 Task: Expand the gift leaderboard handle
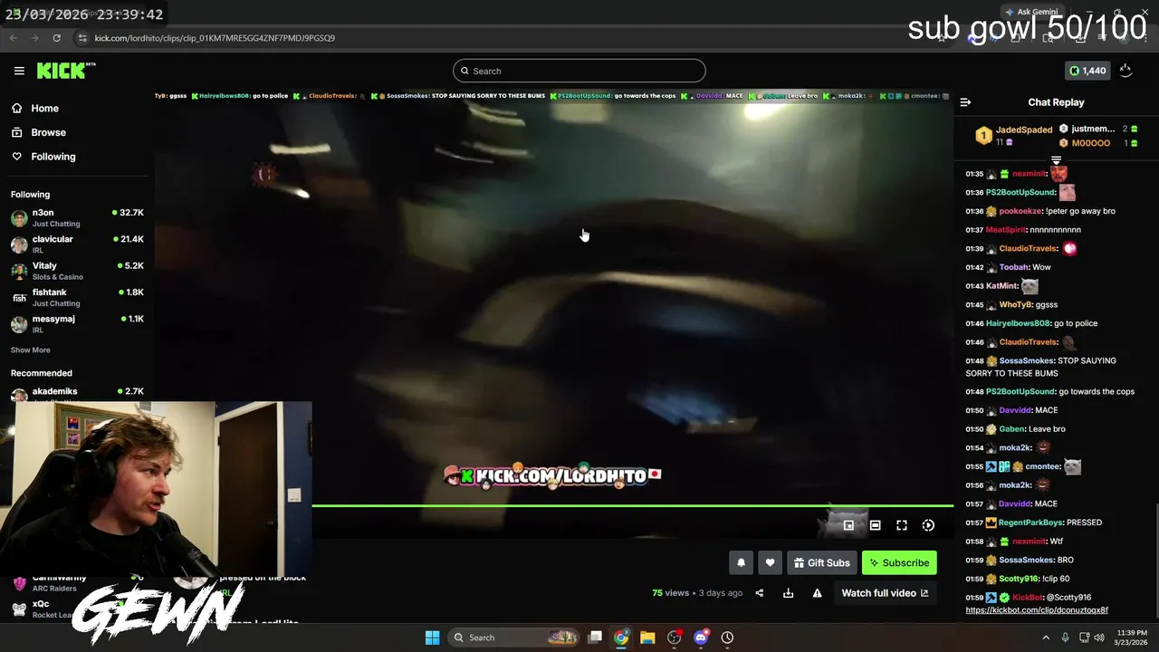pos(1056,160)
